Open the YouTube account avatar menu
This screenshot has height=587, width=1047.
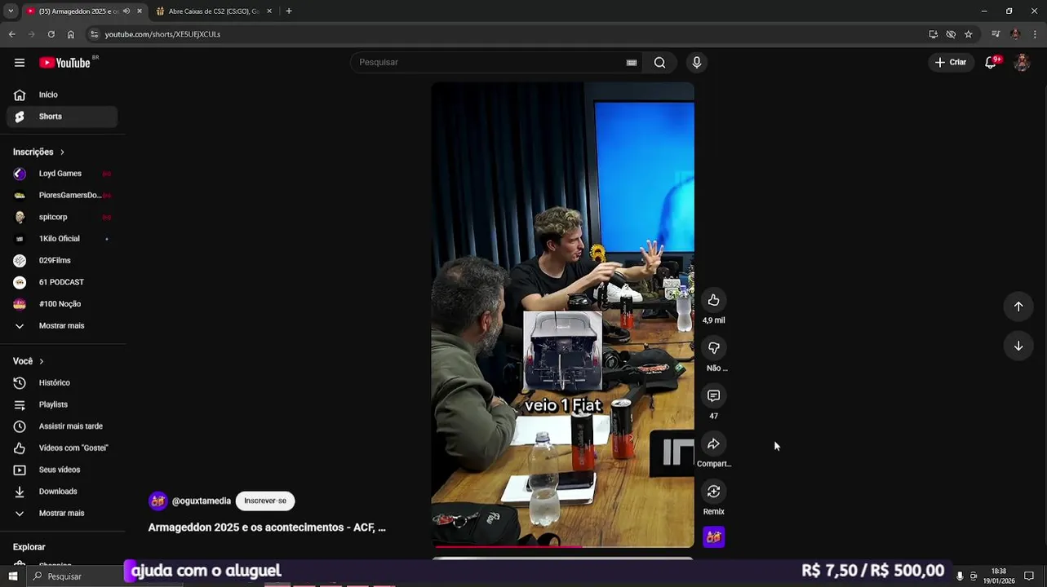1022,63
